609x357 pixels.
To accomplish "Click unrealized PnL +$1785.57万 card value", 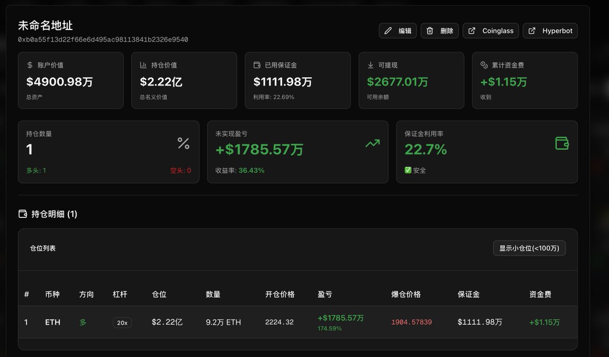I will click(x=259, y=149).
